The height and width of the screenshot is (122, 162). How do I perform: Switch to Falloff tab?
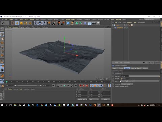tap(139, 68)
